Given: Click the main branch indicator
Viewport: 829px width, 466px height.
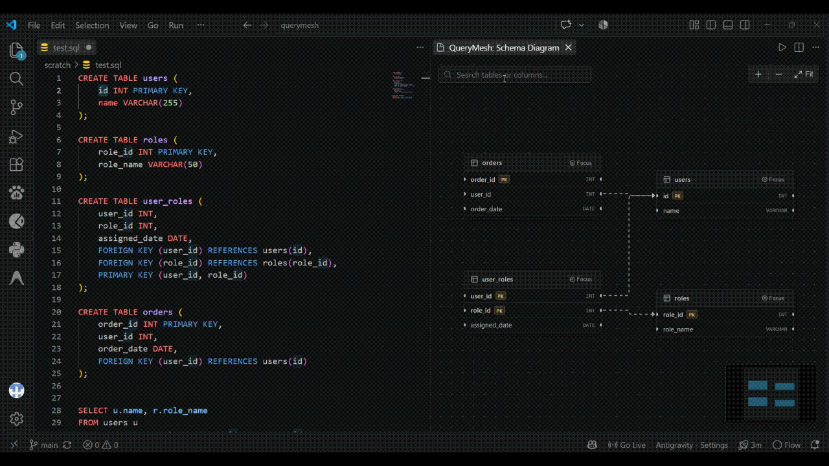Looking at the screenshot, I should pyautogui.click(x=44, y=445).
